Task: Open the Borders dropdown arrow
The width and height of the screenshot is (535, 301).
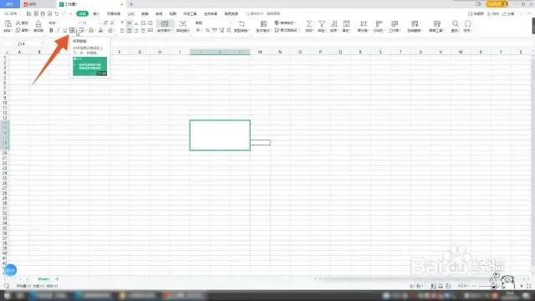Action: (76, 31)
